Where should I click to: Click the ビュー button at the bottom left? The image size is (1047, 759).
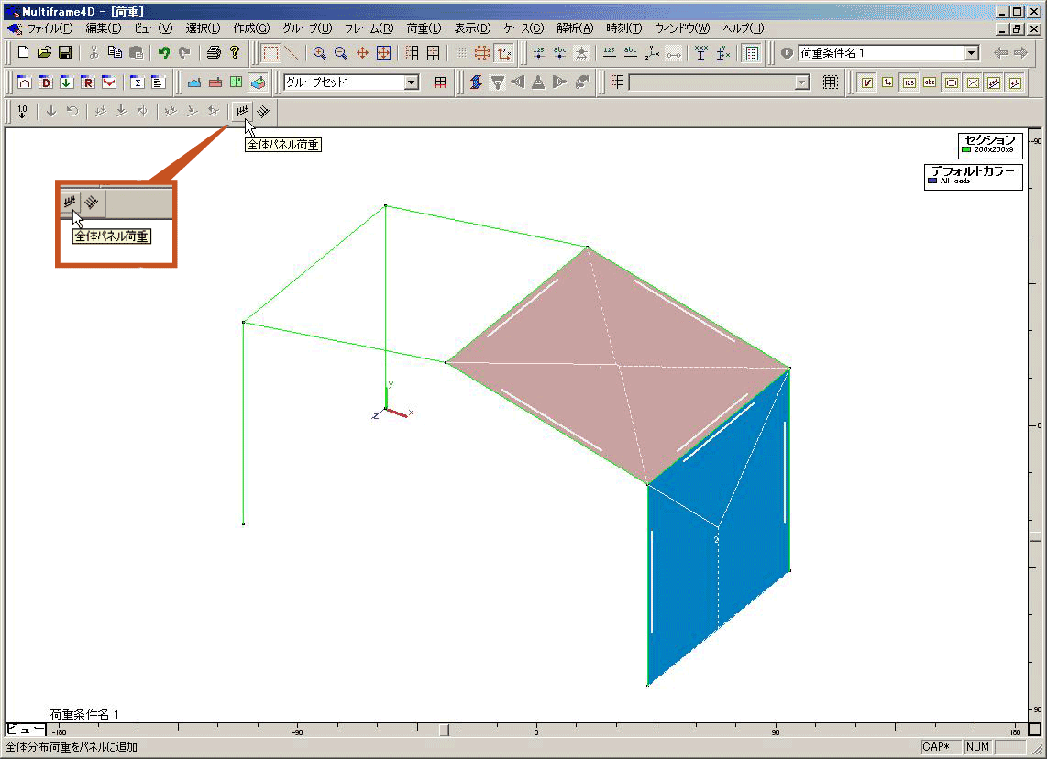[x=26, y=730]
